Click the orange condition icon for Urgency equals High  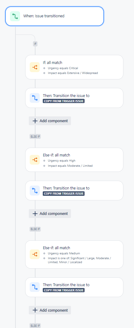35,160
